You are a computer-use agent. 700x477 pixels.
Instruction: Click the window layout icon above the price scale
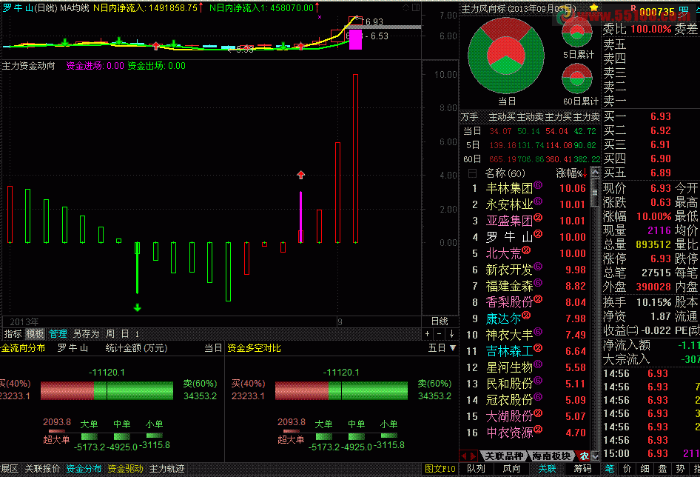(416, 7)
